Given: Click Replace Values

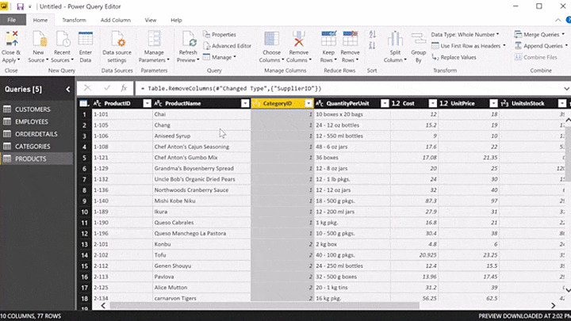Looking at the screenshot, I should pyautogui.click(x=454, y=57).
